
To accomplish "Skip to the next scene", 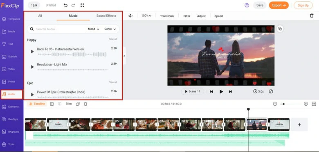I will [230, 92].
